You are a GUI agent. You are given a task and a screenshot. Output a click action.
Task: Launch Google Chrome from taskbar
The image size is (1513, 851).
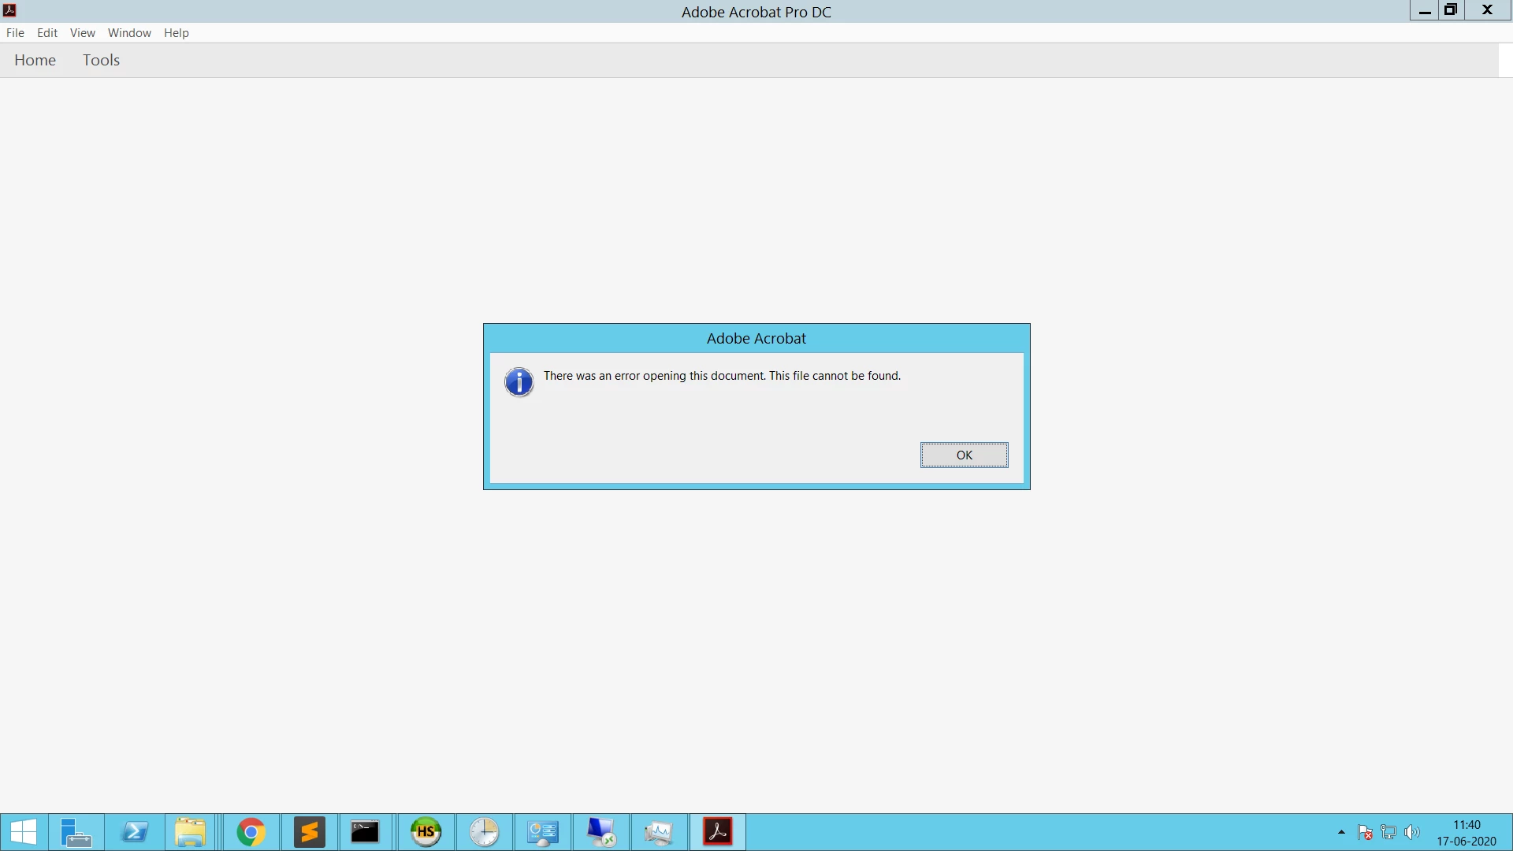coord(251,832)
